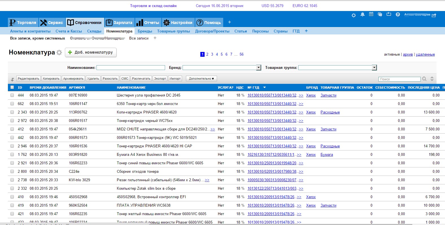Add a new filter view with plus
This screenshot has height=225, width=445.
point(155,38)
